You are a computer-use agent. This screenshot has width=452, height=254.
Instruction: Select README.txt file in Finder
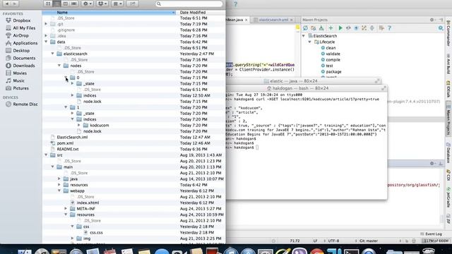tap(68, 149)
